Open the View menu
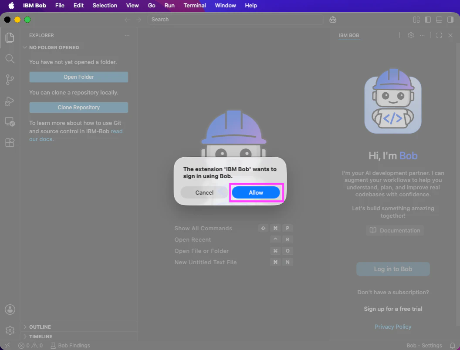Image resolution: width=460 pixels, height=350 pixels. point(132,6)
